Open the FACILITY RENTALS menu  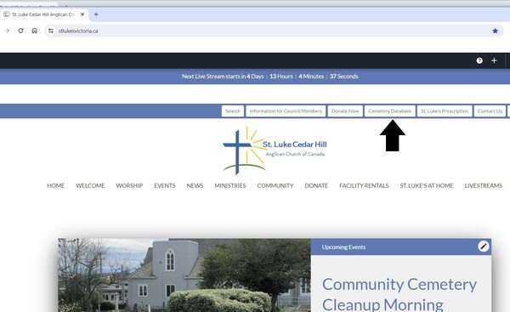point(364,185)
